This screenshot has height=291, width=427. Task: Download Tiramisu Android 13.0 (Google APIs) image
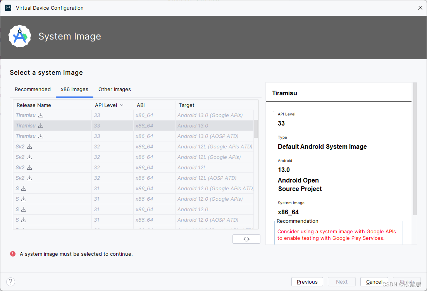coord(41,115)
